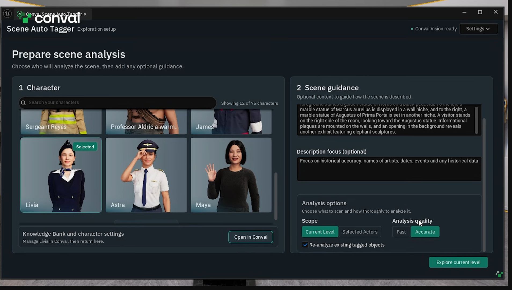
Task: Click the Convai Vision ready status
Action: click(434, 29)
